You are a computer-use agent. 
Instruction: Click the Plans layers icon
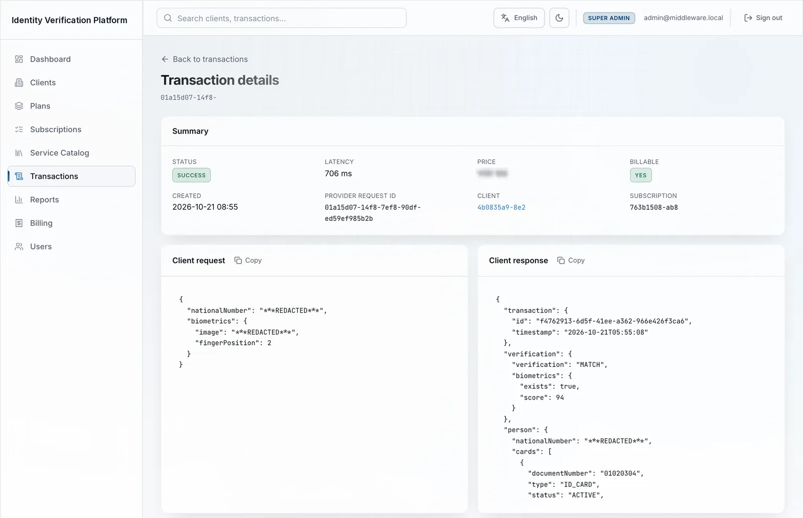[19, 106]
